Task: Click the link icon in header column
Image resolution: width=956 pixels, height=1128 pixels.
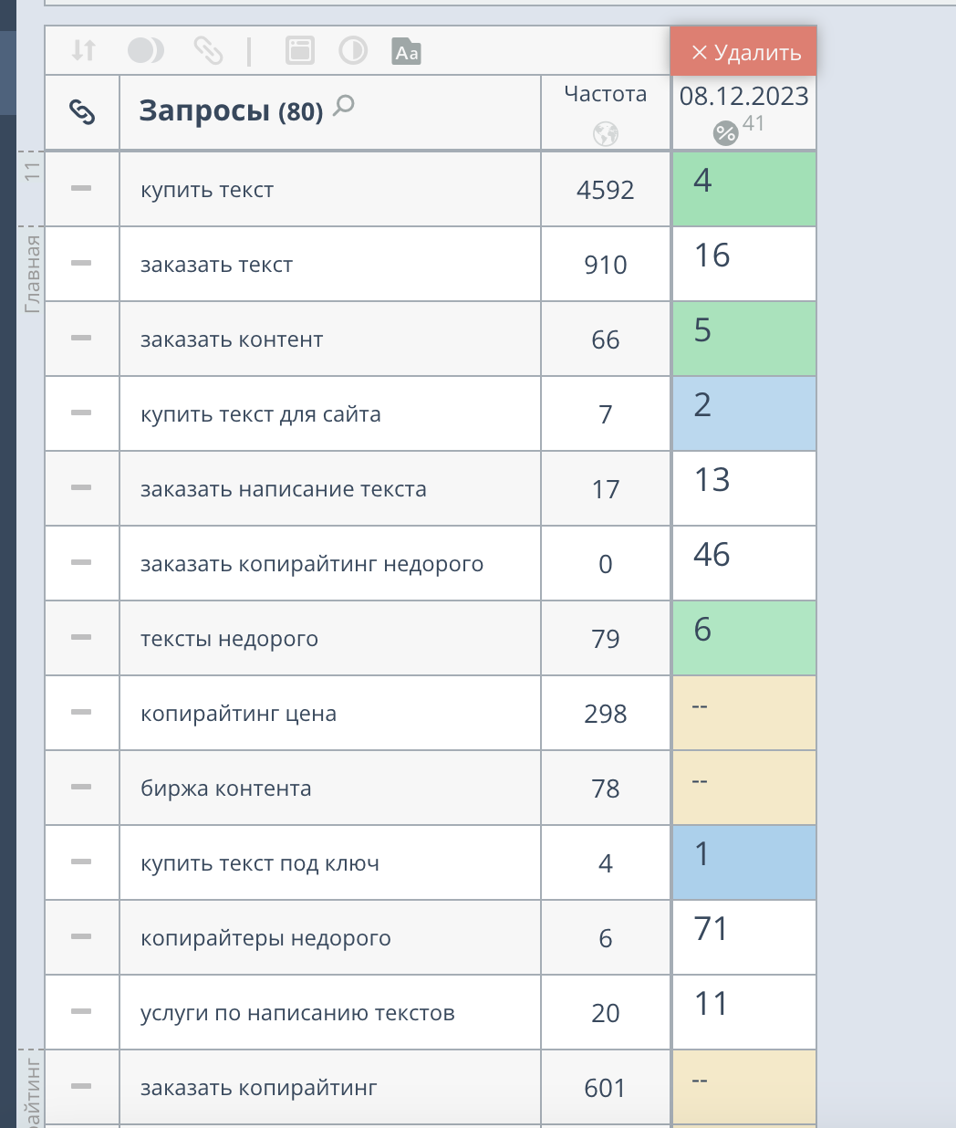Action: (x=82, y=112)
